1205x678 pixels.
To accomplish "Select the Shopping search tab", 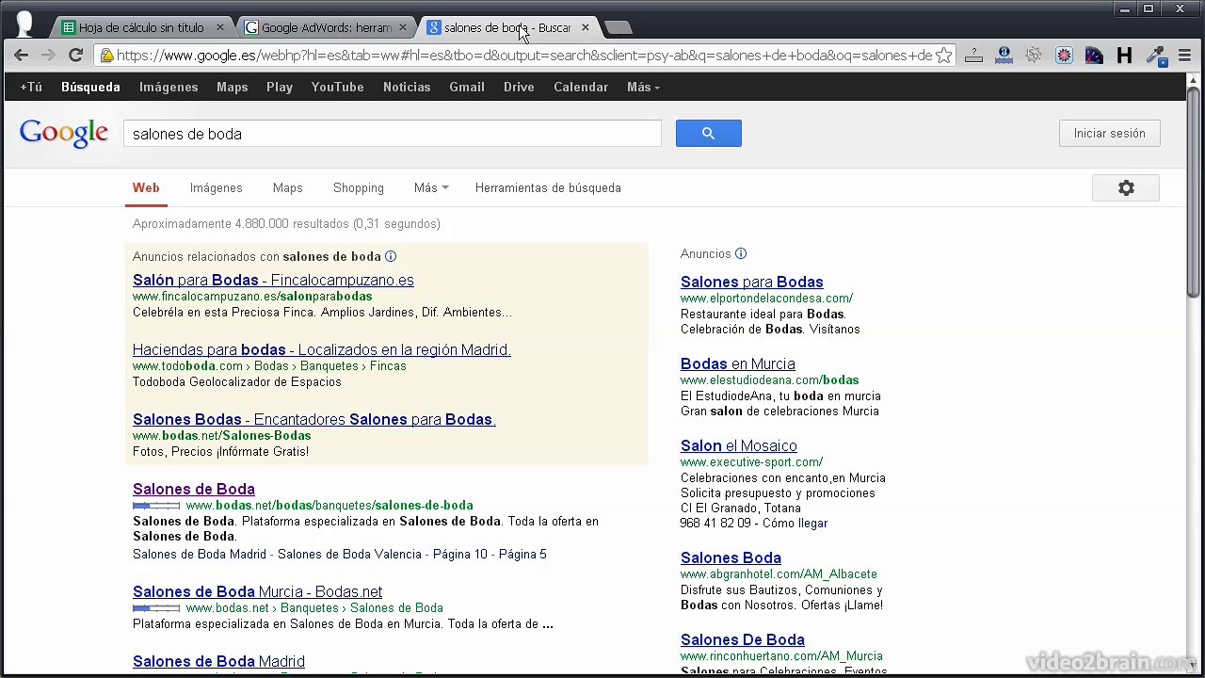I will (358, 188).
